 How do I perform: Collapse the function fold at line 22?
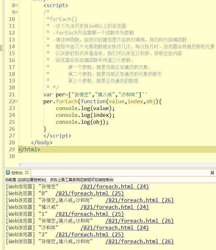[x=17, y=101]
